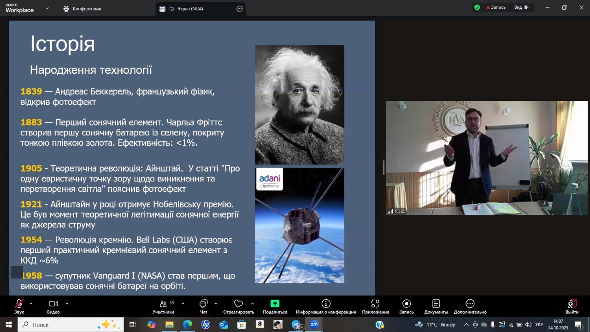Leave meeting using the Выйти button
Image resolution: width=590 pixels, height=332 pixels.
[x=572, y=304]
